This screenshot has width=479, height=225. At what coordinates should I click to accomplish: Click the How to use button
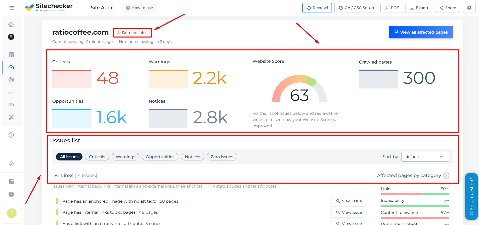pos(139,8)
